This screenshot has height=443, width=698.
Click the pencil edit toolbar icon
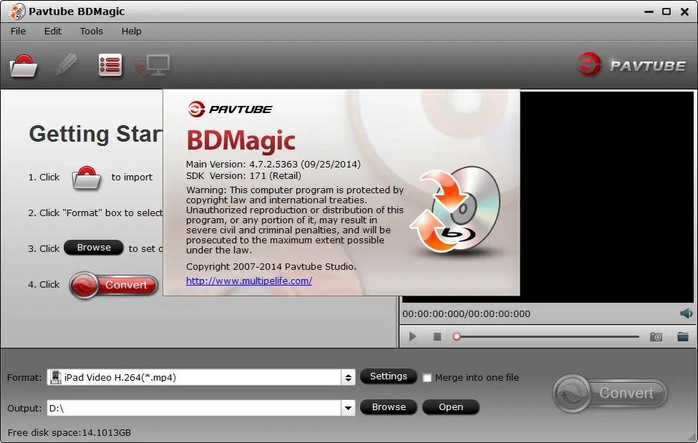point(67,65)
